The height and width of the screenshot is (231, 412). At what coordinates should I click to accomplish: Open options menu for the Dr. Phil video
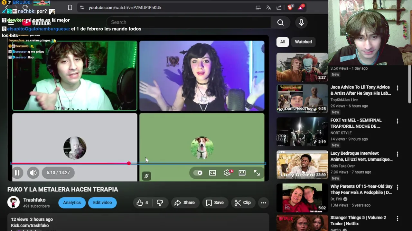point(398,187)
